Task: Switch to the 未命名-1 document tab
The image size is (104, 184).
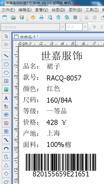Action: pos(26,37)
